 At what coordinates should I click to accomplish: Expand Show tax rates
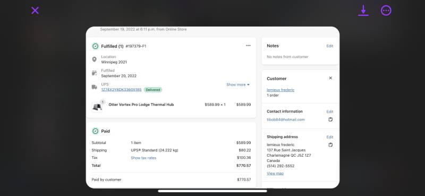click(x=143, y=158)
